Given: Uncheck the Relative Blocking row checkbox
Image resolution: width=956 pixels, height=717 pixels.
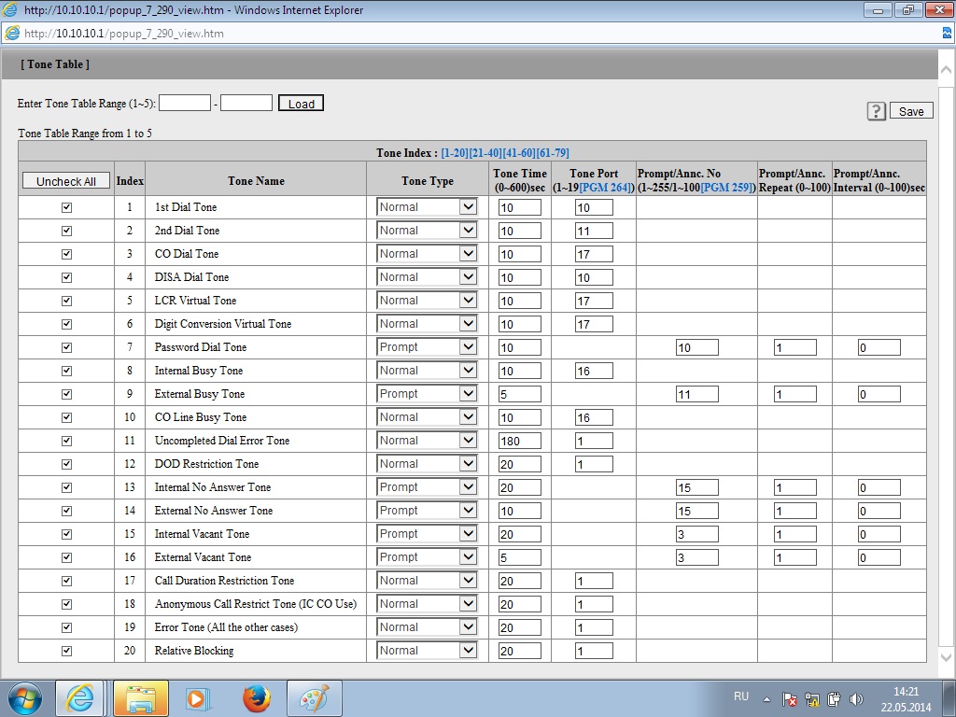Looking at the screenshot, I should (x=66, y=651).
